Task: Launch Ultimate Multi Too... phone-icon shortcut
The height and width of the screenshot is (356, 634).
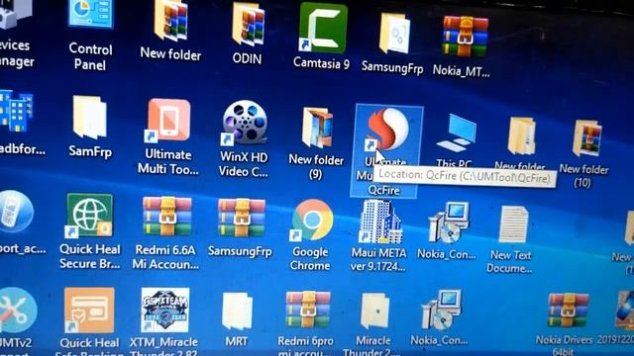Action: 168,137
